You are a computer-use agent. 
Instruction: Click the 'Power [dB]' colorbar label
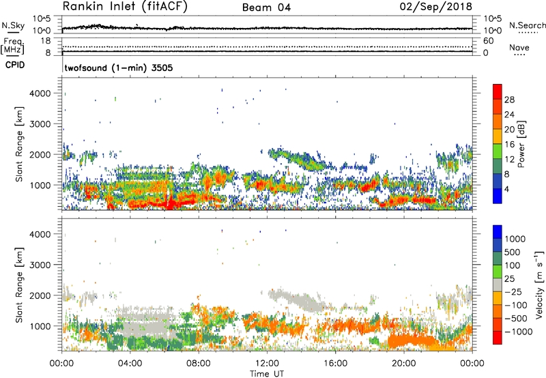[x=521, y=144]
